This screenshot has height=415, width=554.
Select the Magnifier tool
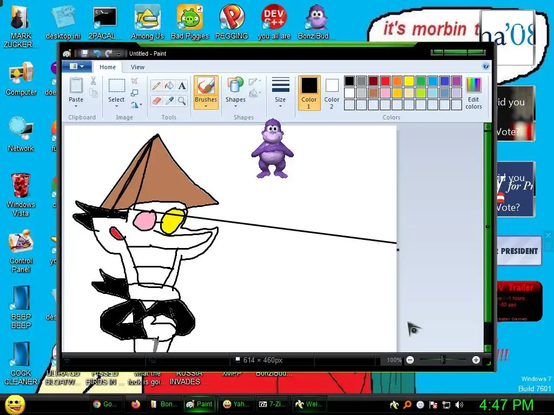(182, 101)
